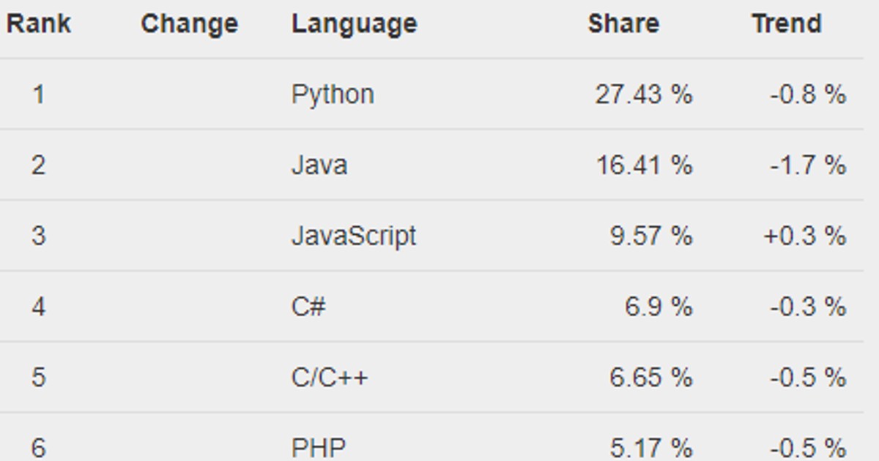
Task: Select the Java language name
Action: [319, 165]
